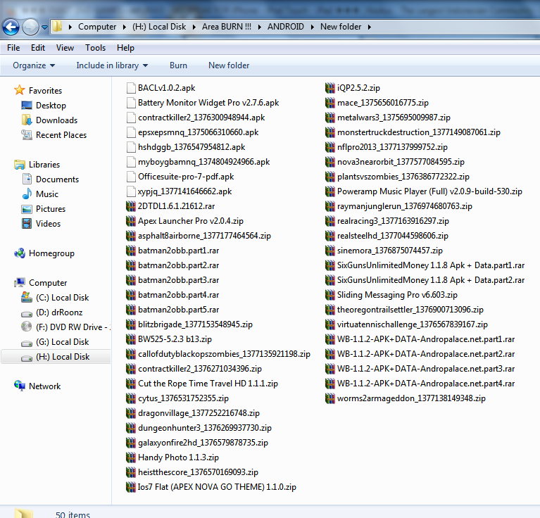
Task: Click the Back navigation arrow button
Action: [x=11, y=27]
